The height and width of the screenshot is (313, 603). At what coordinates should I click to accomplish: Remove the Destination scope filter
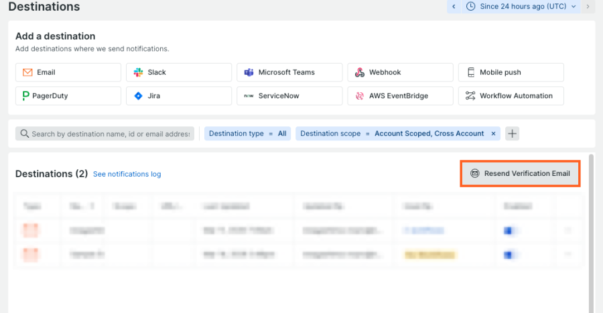coord(493,134)
